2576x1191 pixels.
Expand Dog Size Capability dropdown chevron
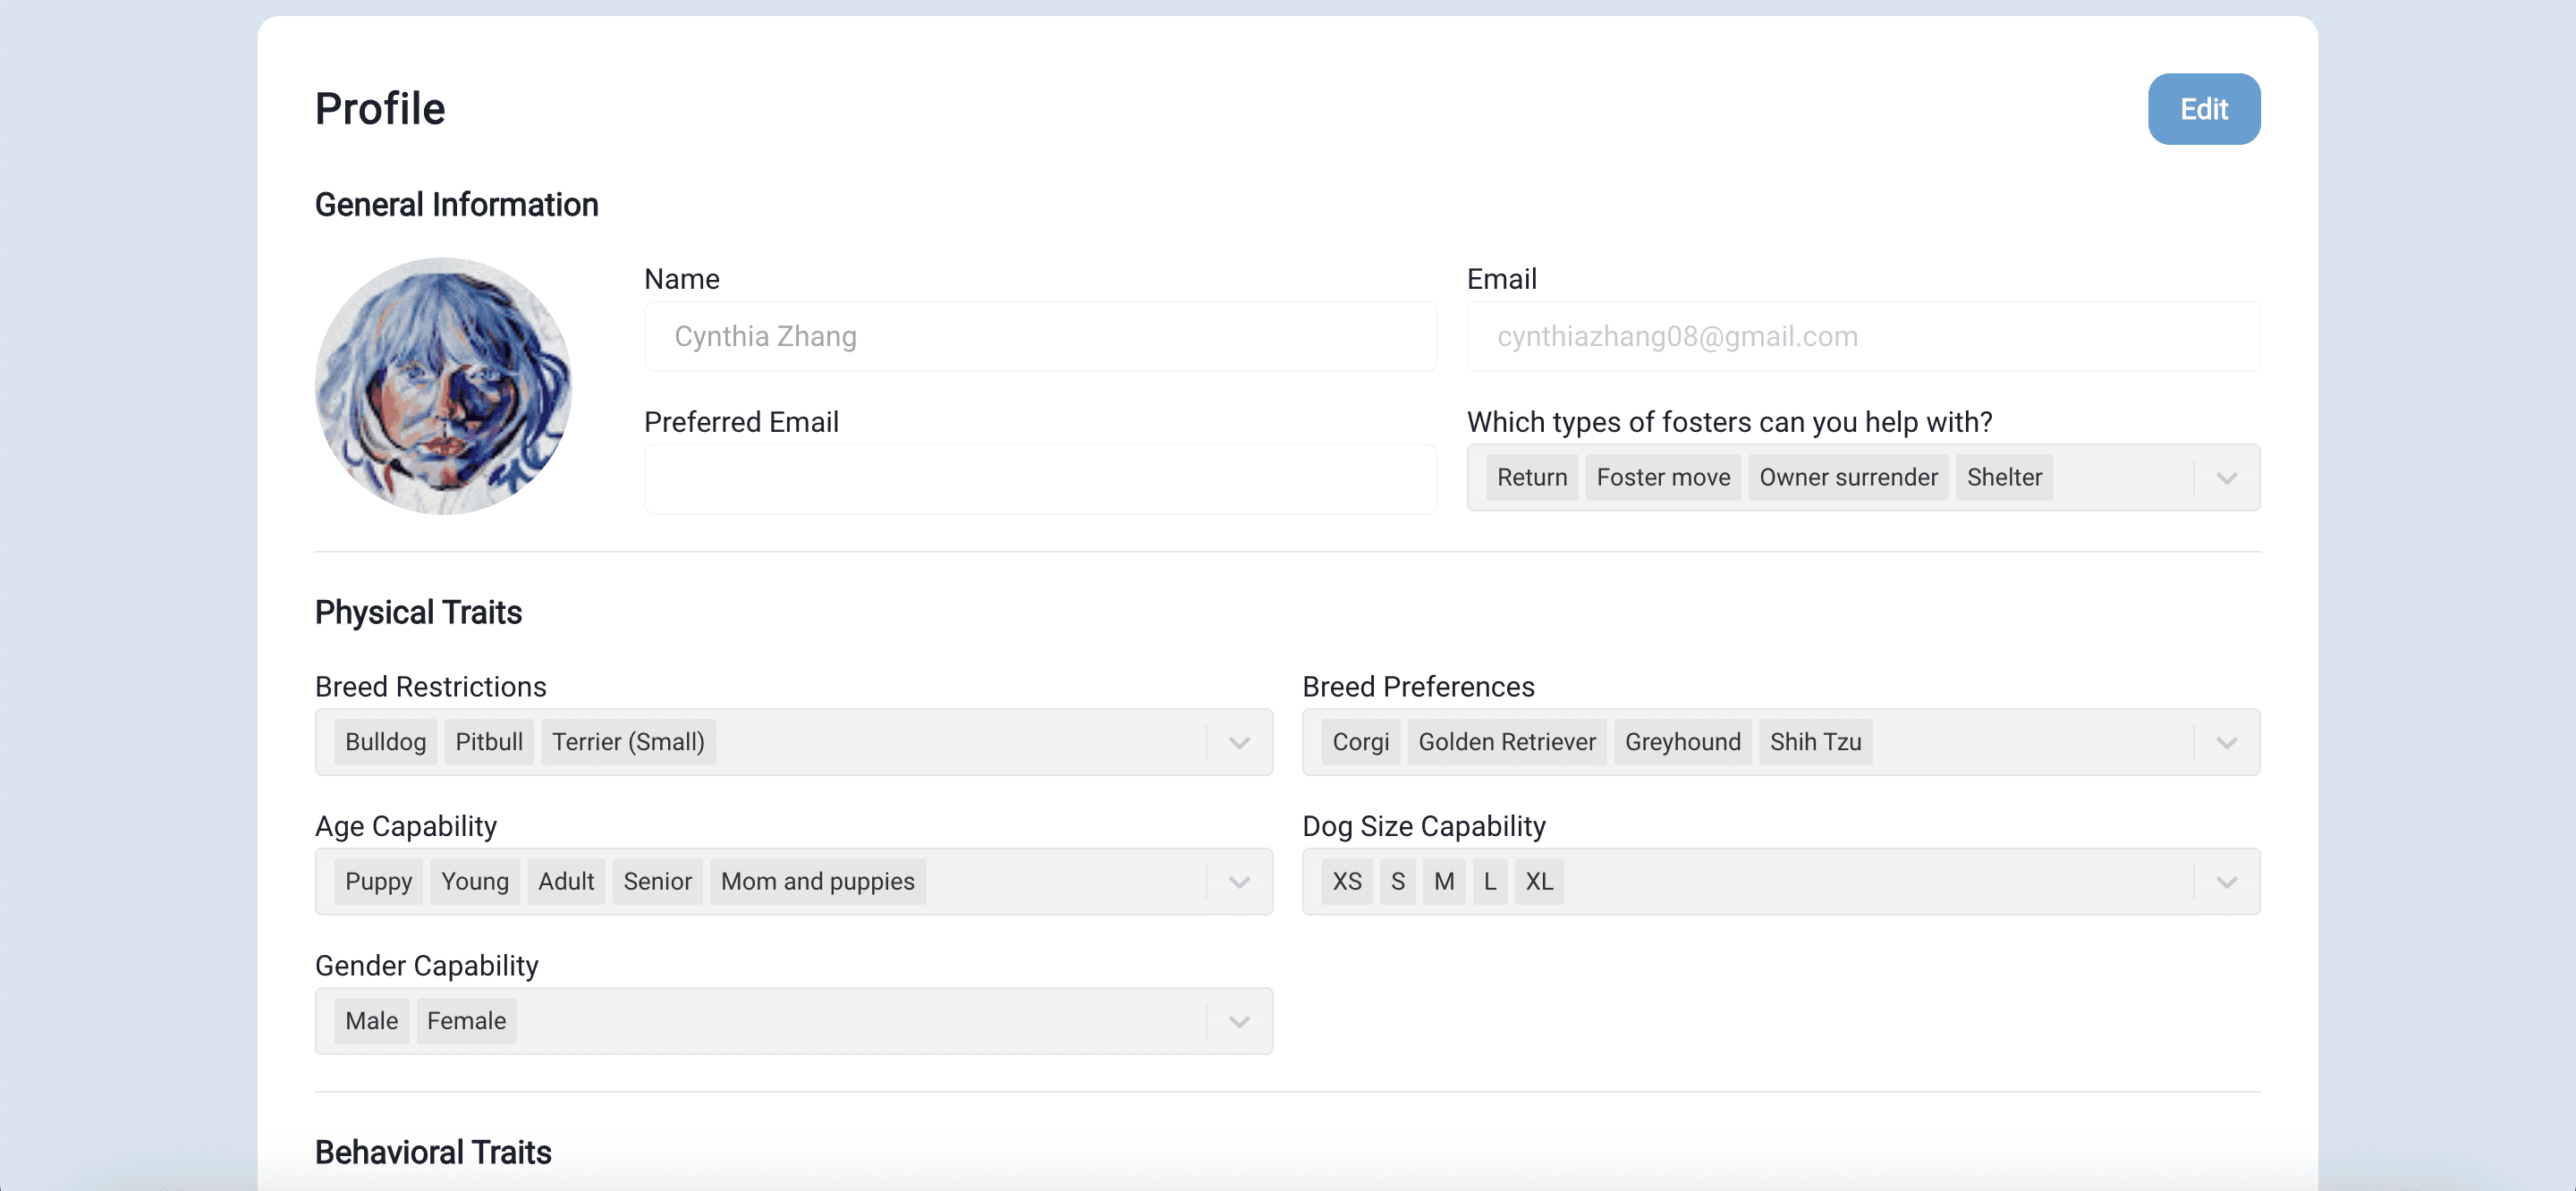point(2226,882)
